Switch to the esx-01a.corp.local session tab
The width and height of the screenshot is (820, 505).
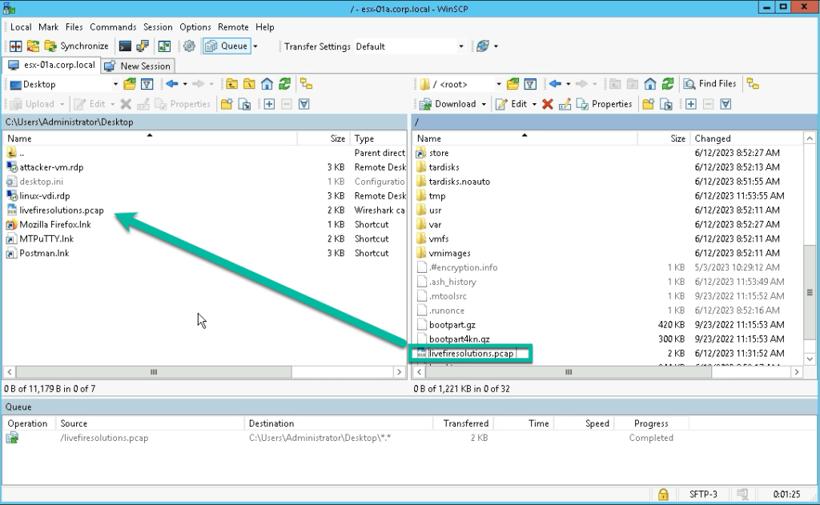click(x=52, y=65)
